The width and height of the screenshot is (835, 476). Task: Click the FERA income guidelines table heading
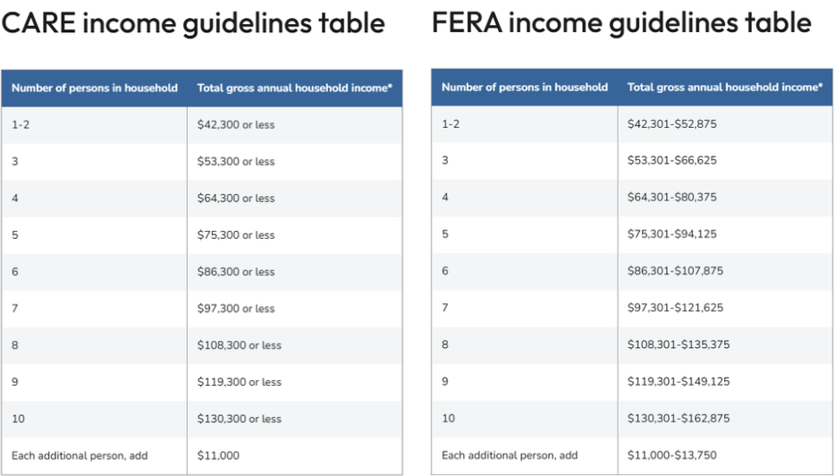pyautogui.click(x=621, y=23)
